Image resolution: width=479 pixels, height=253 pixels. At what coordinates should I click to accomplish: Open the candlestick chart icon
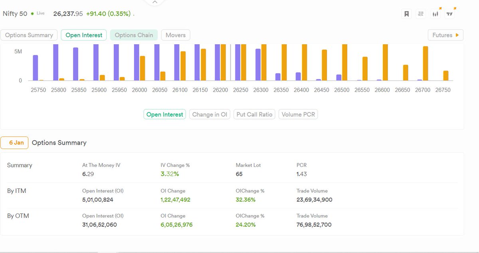[435, 14]
